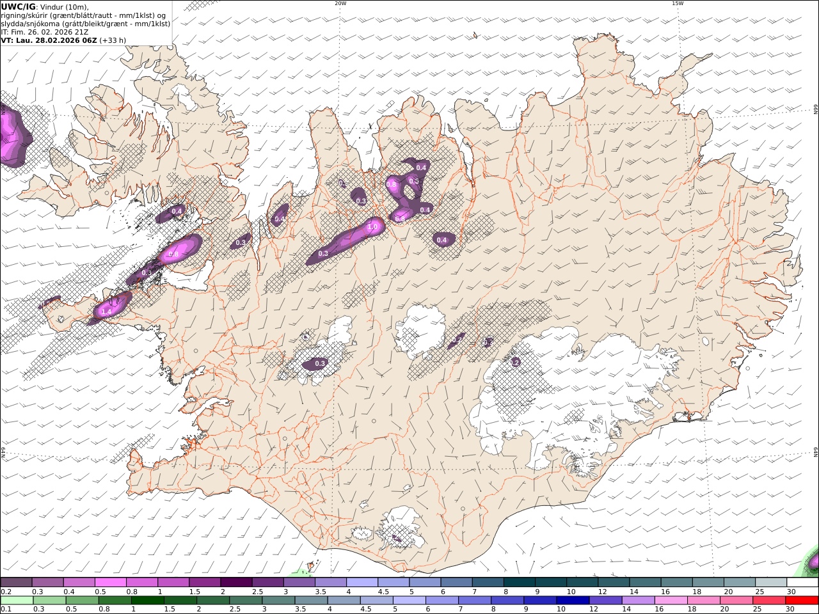Click the '30' label under the lower legend
Screen dimensions: 819x614
pyautogui.click(x=791, y=610)
